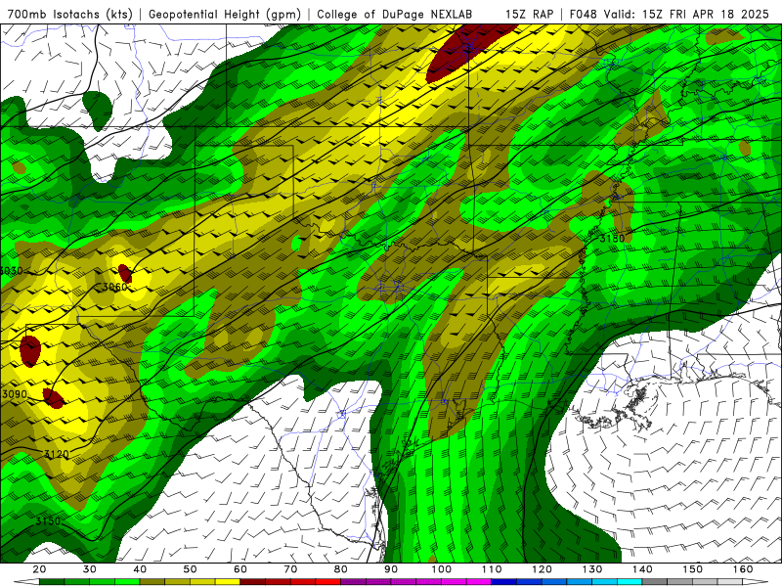This screenshot has width=782, height=587.
Task: Click the 3120 height contour label
Action: click(57, 454)
